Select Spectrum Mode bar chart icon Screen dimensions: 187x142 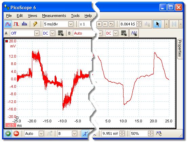click(24, 24)
